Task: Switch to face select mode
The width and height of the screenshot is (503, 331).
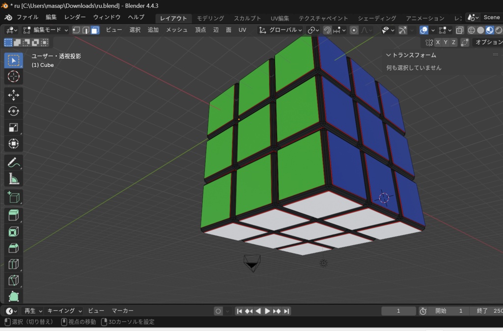Action: [95, 30]
